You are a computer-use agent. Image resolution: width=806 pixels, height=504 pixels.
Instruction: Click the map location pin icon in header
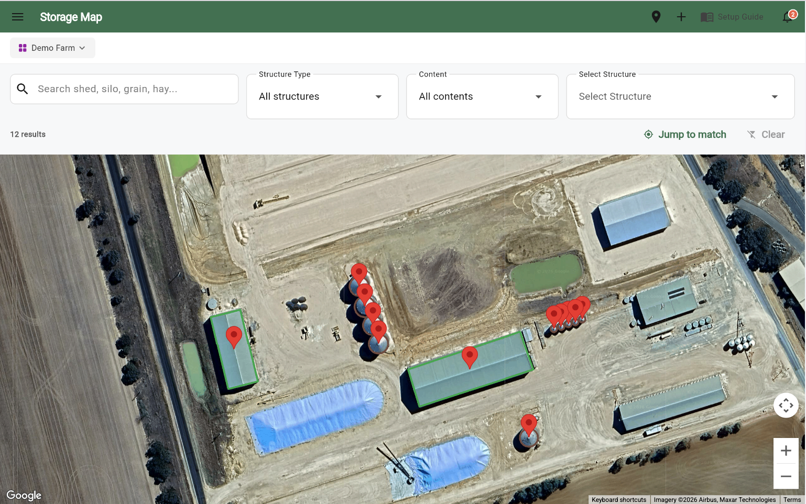[656, 17]
